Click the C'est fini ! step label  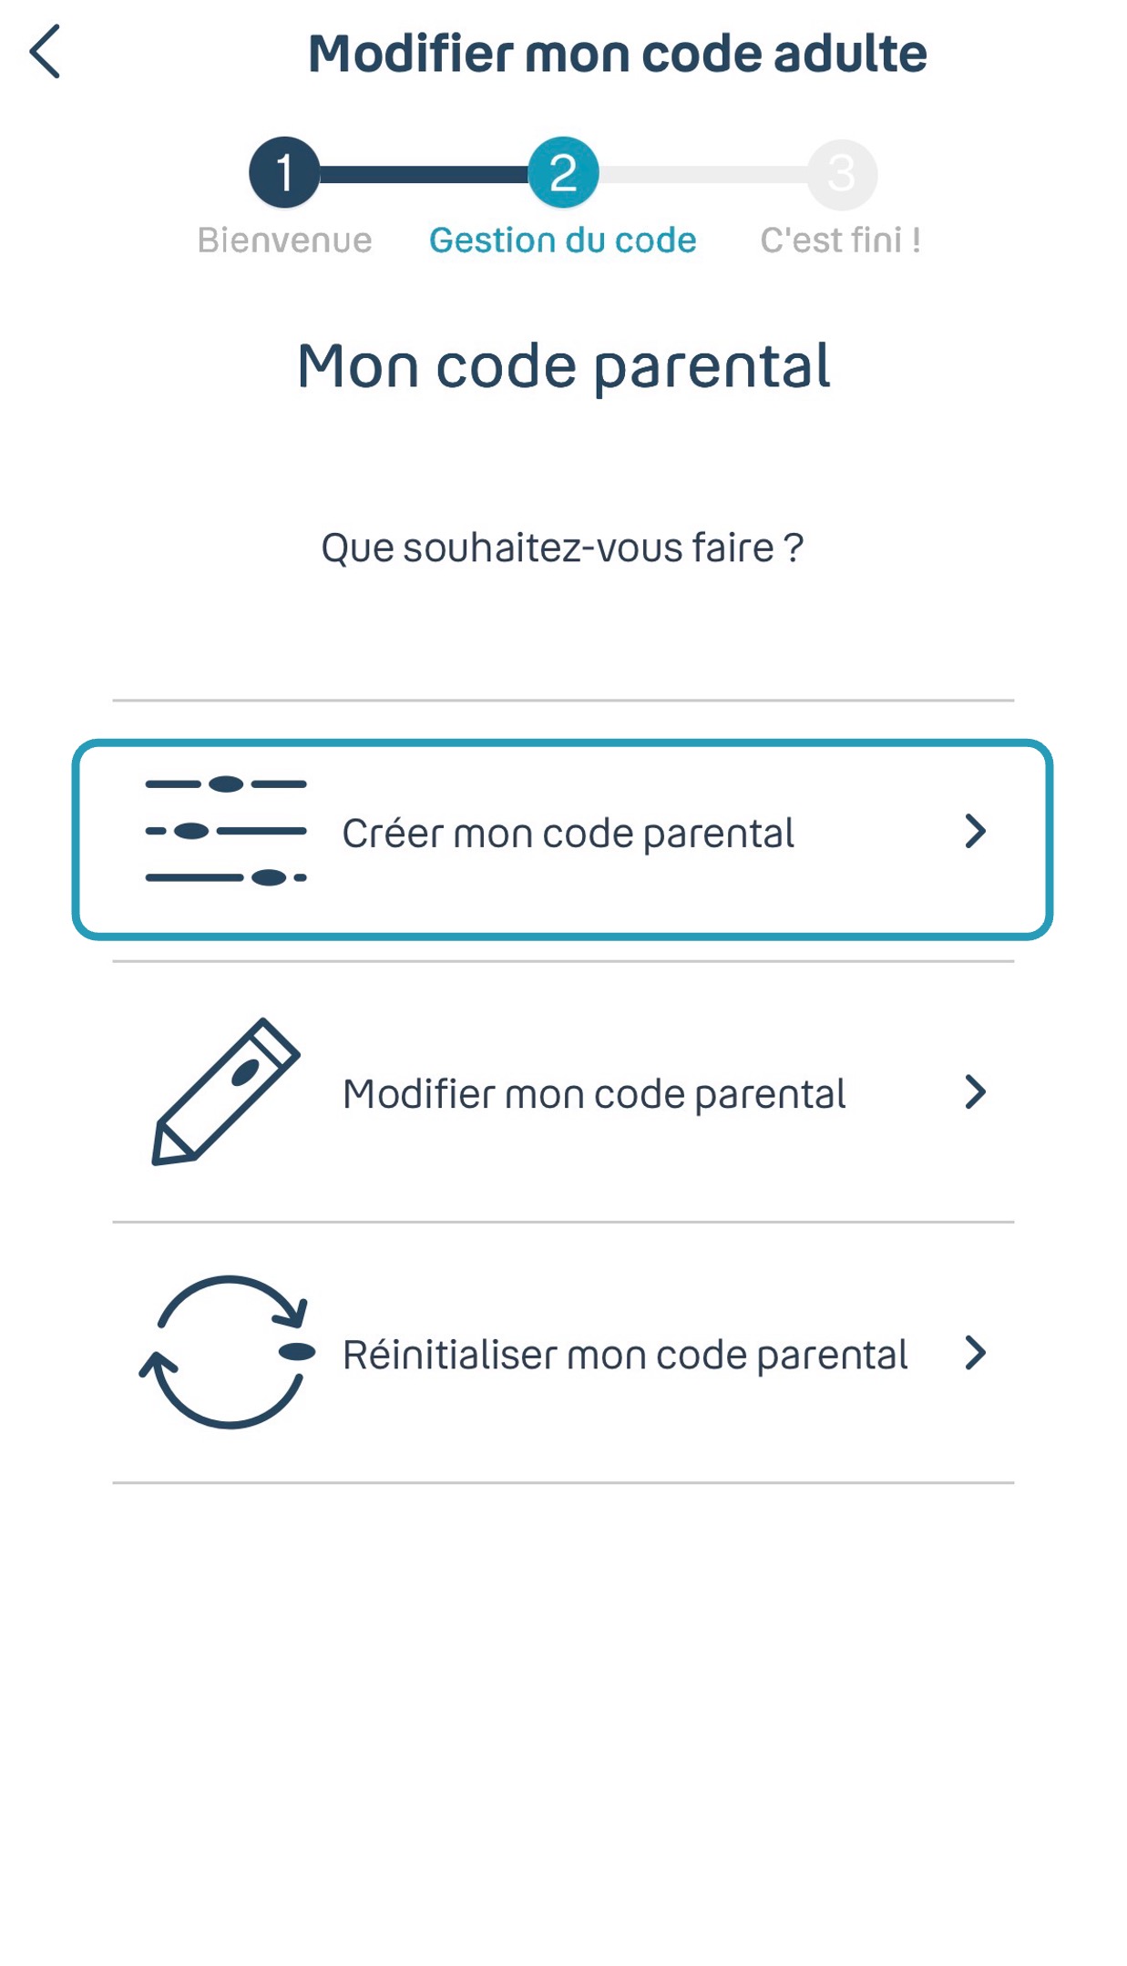pyautogui.click(x=840, y=241)
